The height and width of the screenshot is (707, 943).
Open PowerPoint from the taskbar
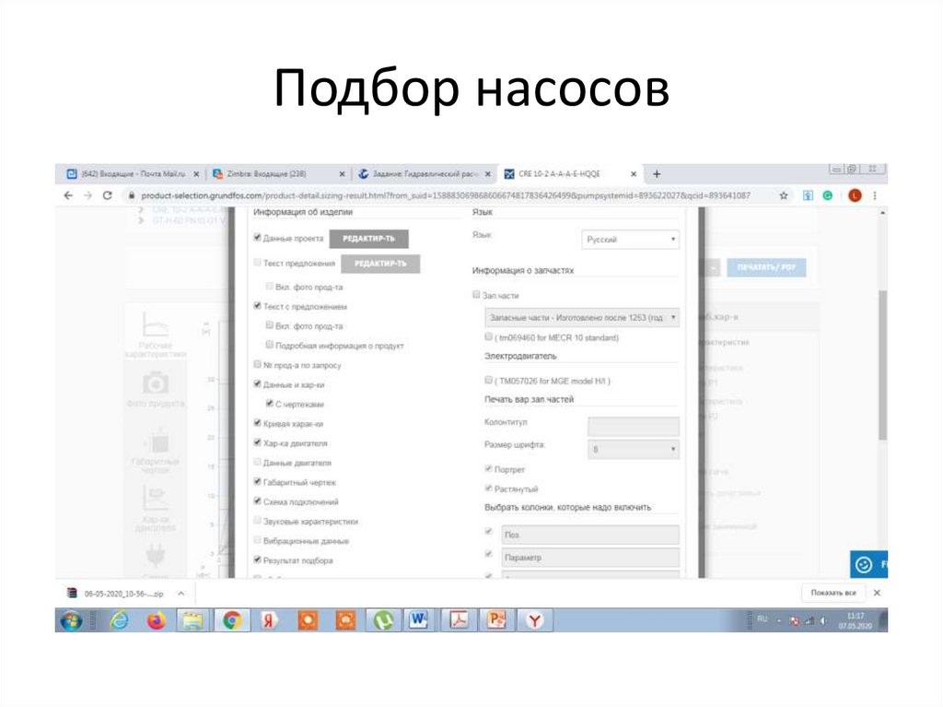495,620
